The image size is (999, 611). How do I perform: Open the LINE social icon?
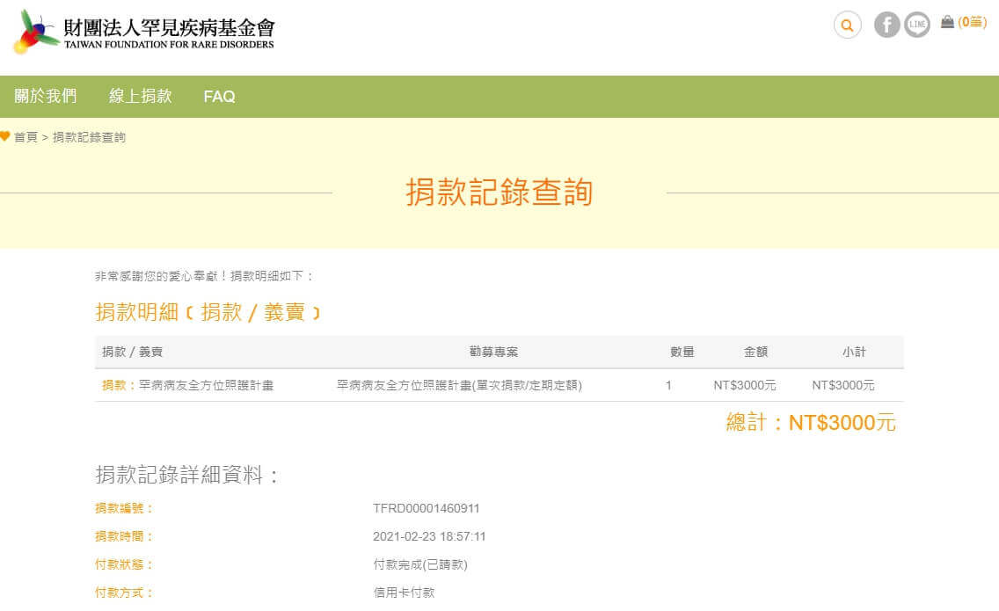coord(916,25)
